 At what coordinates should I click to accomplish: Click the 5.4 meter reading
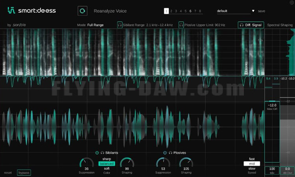click(268, 78)
